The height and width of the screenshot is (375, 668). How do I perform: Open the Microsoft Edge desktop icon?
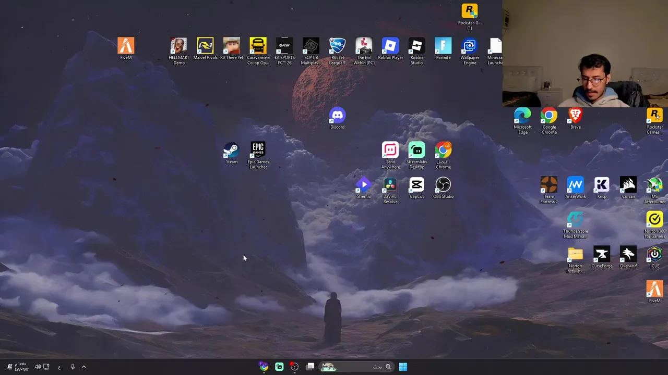(522, 120)
